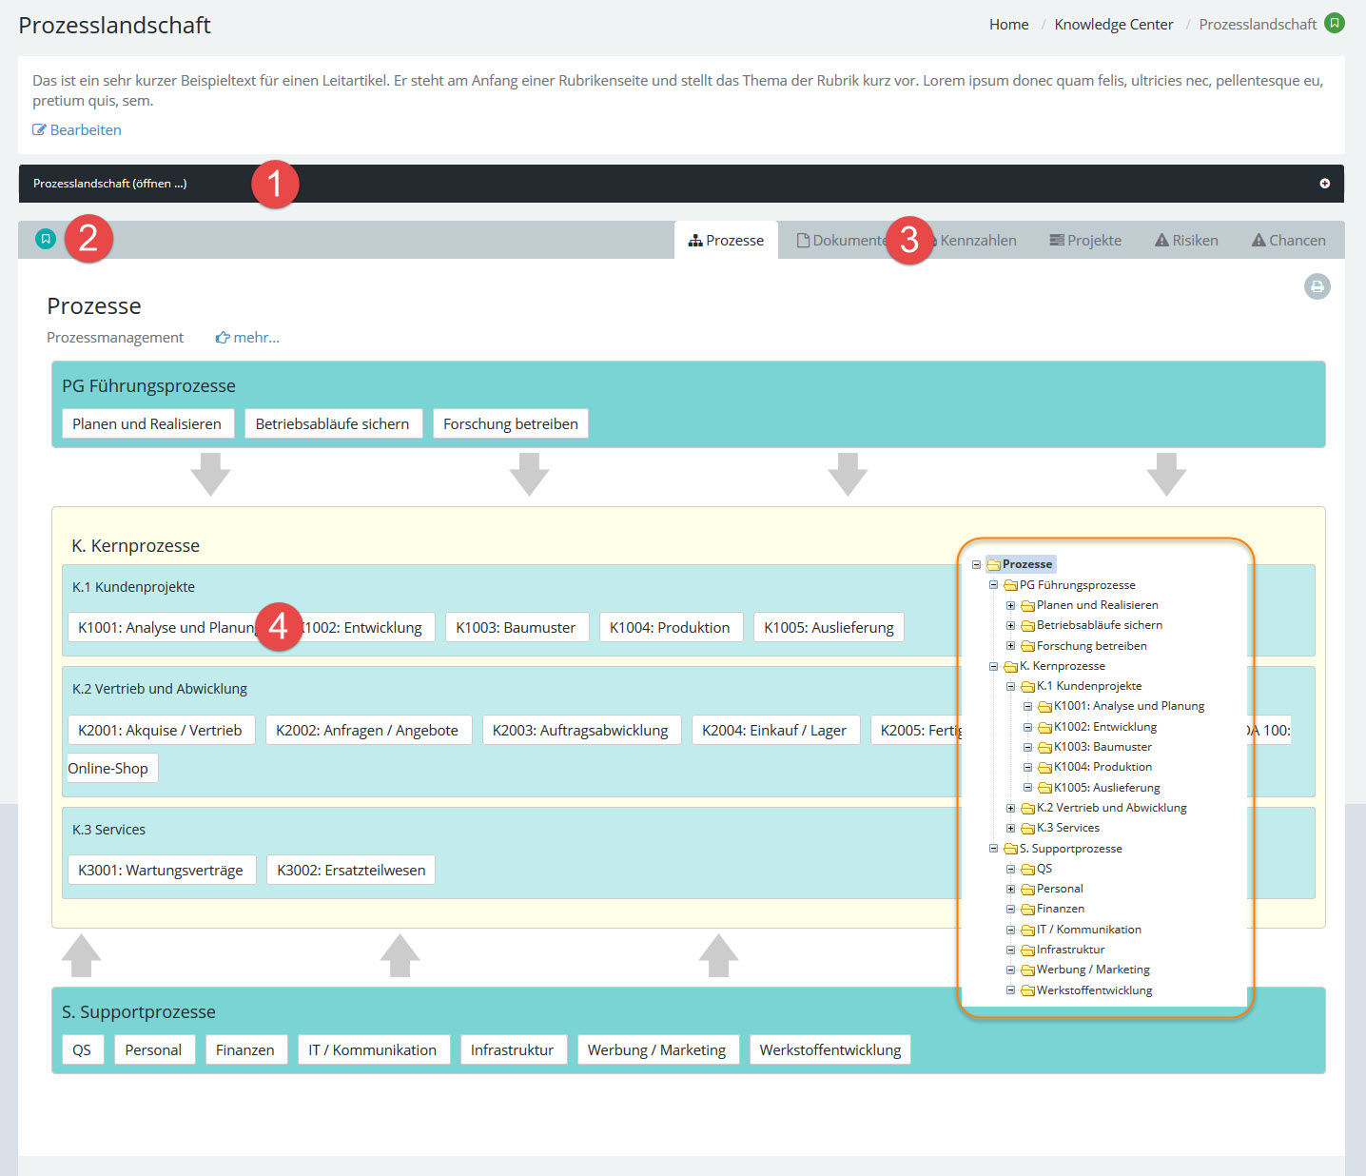Expand K.2 Vertrieb und Abwicklung tree node
Viewport: 1366px width, 1176px height.
(1010, 809)
